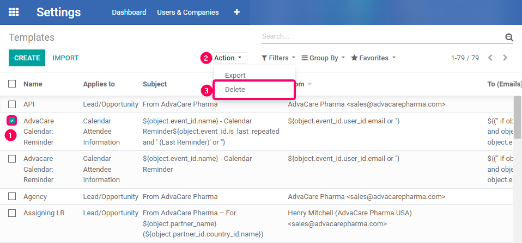This screenshot has width=522, height=243.
Task: Click the search magnifier icon
Action: tap(509, 37)
